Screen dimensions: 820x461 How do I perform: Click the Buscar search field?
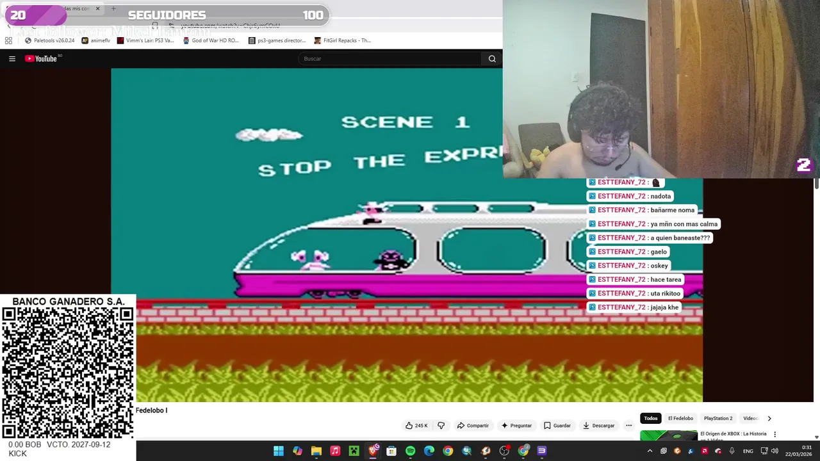pos(390,59)
